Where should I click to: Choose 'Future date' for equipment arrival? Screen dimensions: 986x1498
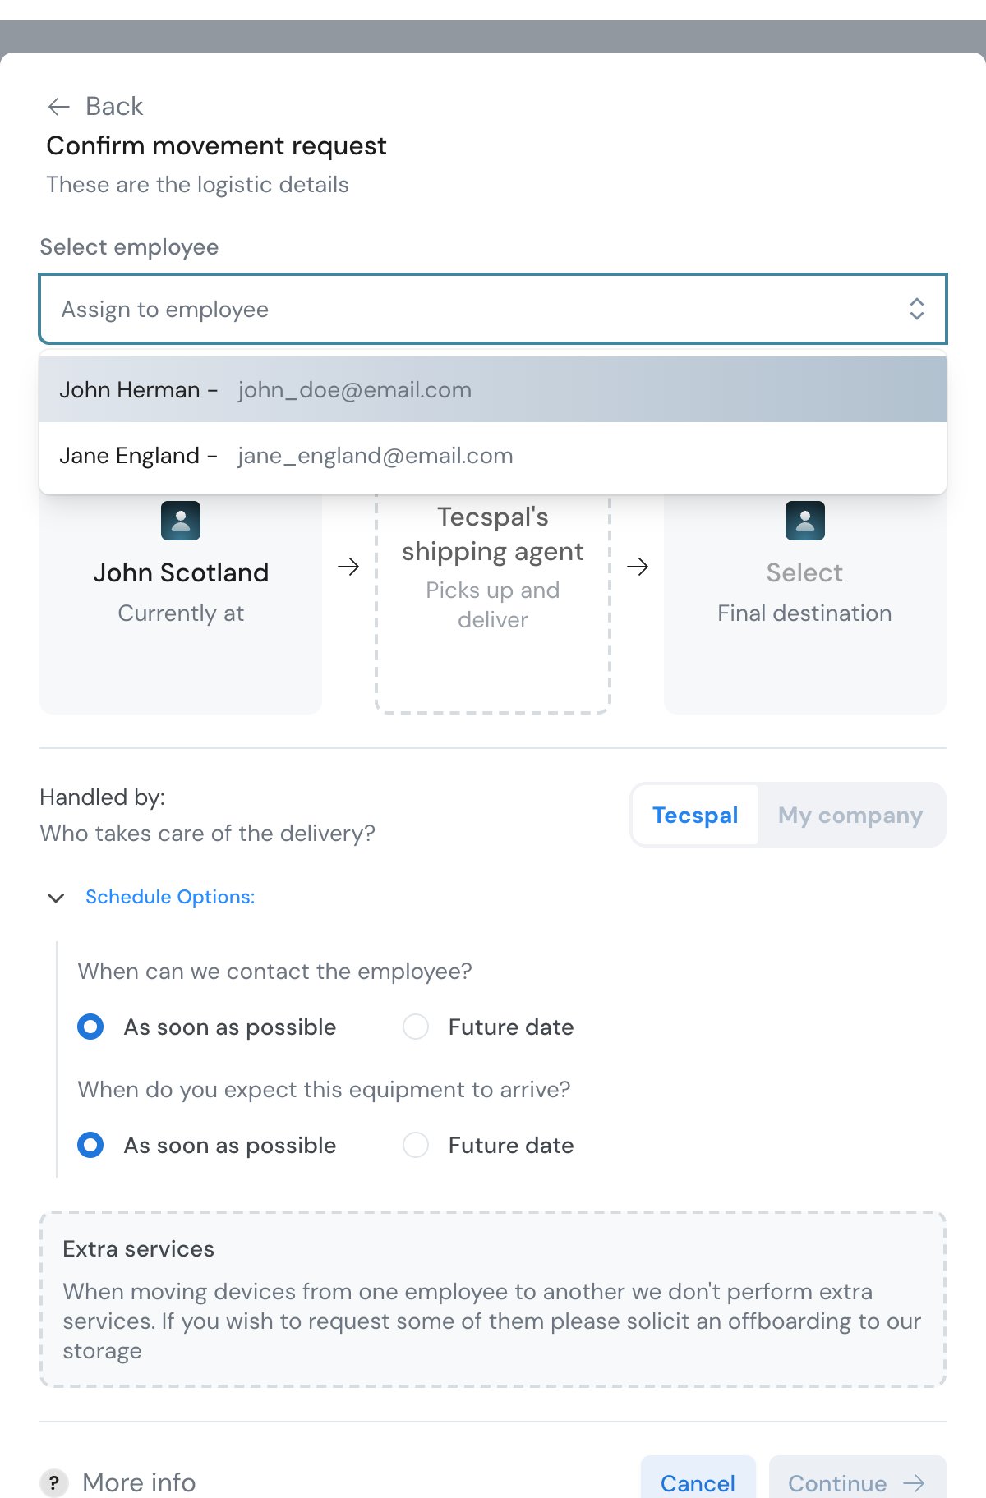pos(416,1145)
